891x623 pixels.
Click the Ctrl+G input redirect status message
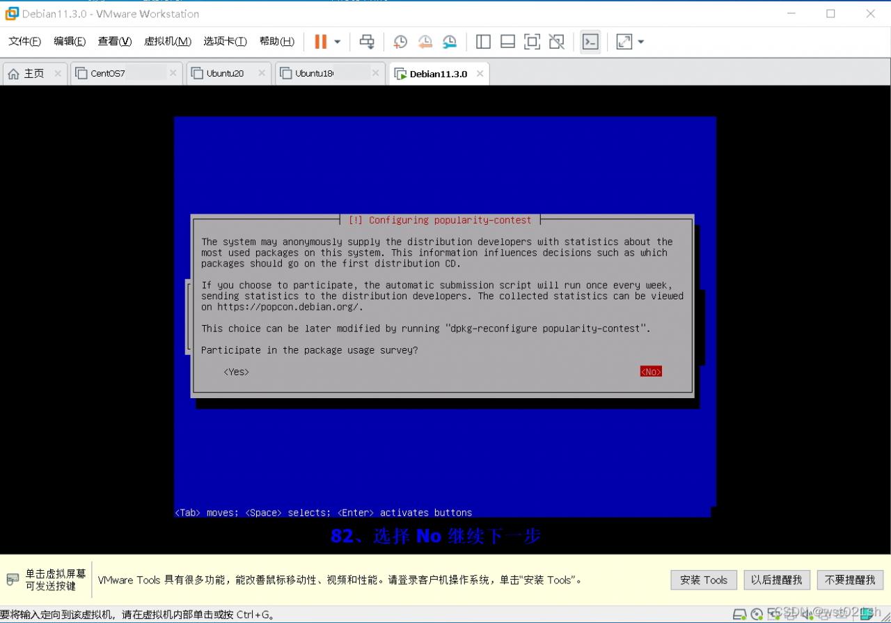[137, 615]
